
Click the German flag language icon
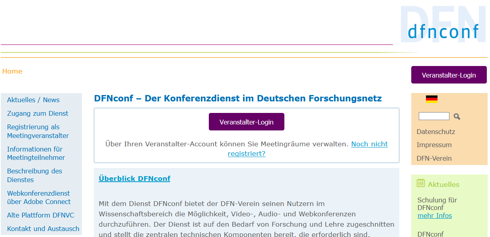click(432, 99)
